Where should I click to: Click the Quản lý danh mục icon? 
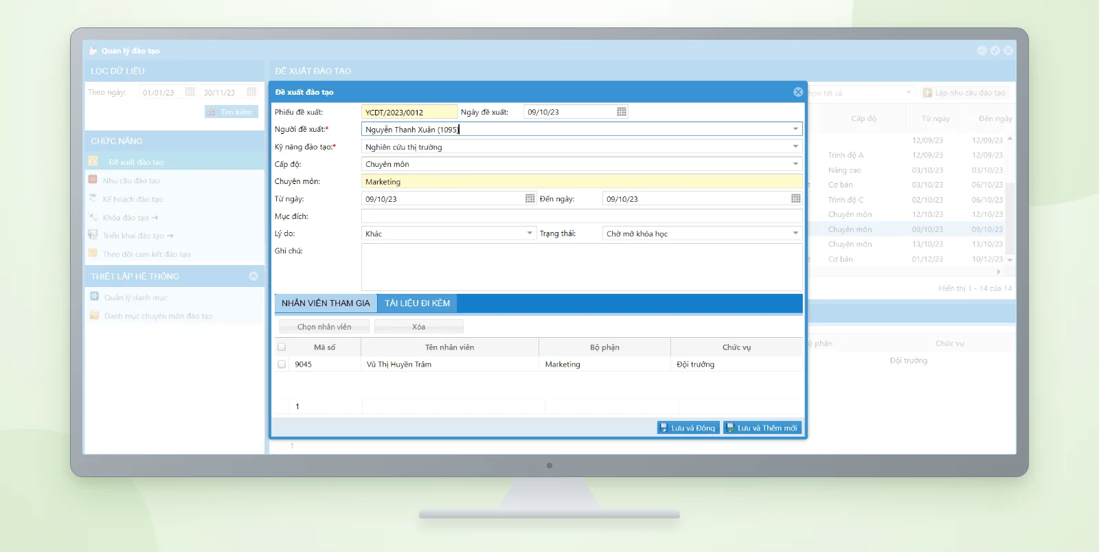tap(95, 296)
